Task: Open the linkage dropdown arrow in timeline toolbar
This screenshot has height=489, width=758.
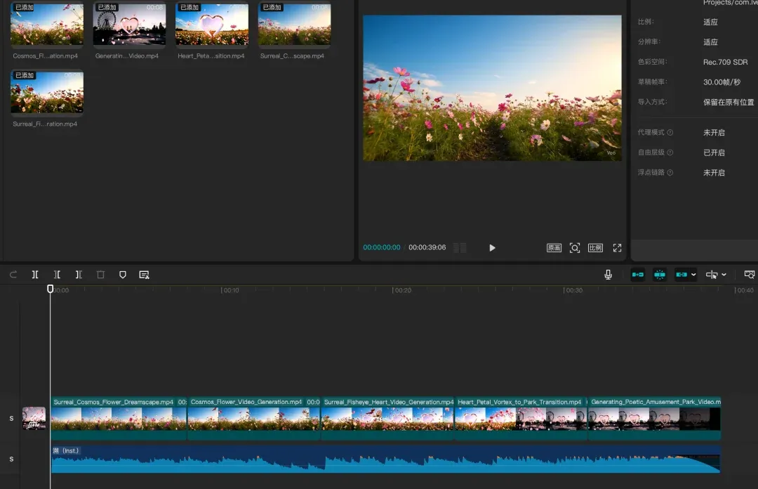Action: [x=694, y=275]
